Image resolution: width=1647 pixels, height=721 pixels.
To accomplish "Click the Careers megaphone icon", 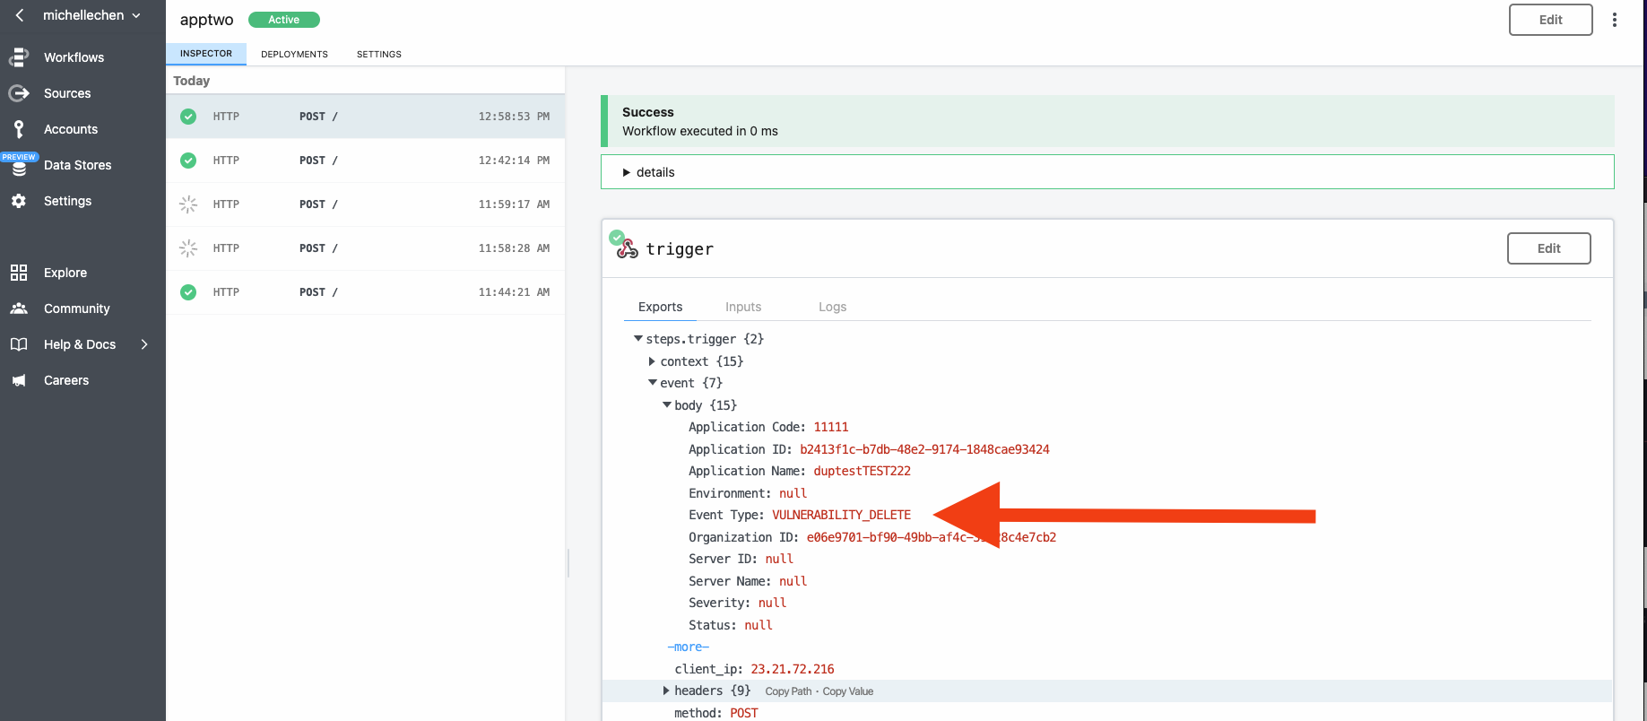I will (x=19, y=380).
